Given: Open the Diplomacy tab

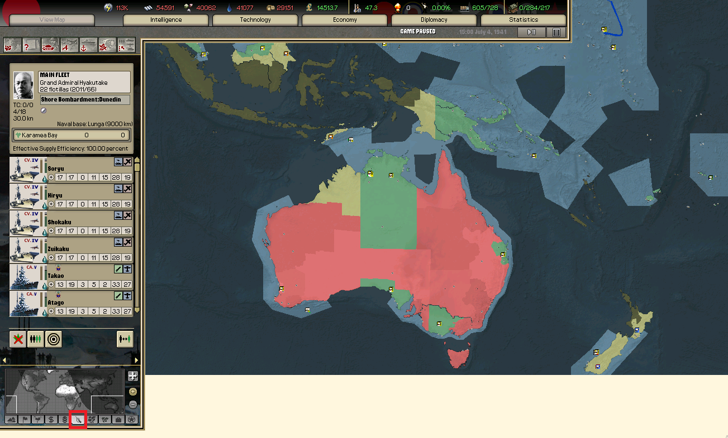Looking at the screenshot, I should pos(434,20).
